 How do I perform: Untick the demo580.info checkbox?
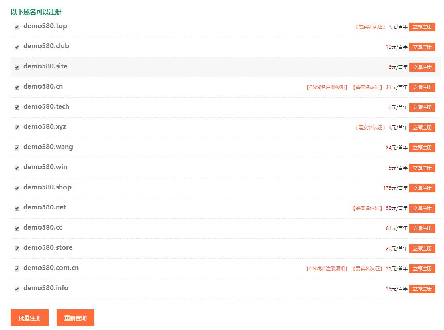point(17,289)
